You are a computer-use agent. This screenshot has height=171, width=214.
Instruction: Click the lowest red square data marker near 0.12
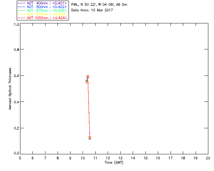point(90,138)
